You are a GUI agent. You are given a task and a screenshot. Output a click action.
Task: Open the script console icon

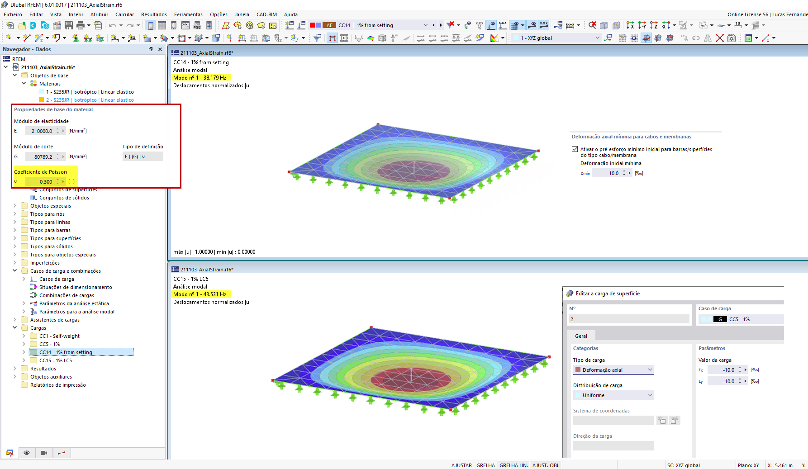point(185,25)
